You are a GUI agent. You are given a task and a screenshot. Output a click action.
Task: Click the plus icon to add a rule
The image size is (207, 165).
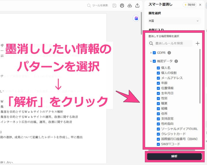pyautogui.click(x=198, y=43)
